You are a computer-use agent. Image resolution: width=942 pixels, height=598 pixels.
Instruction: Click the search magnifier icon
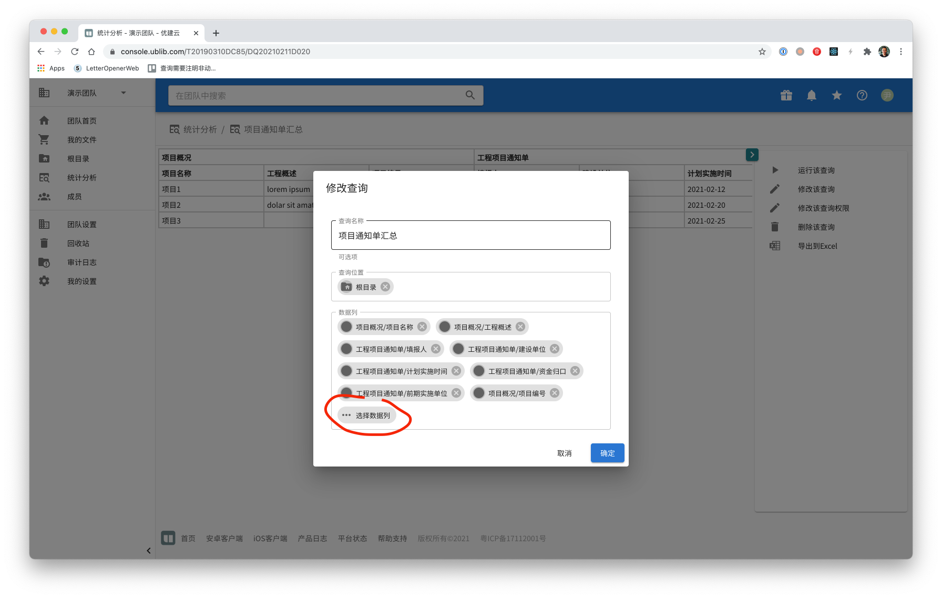click(x=470, y=95)
